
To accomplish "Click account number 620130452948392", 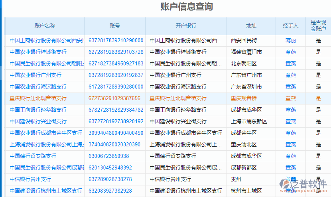I will click(110, 167).
